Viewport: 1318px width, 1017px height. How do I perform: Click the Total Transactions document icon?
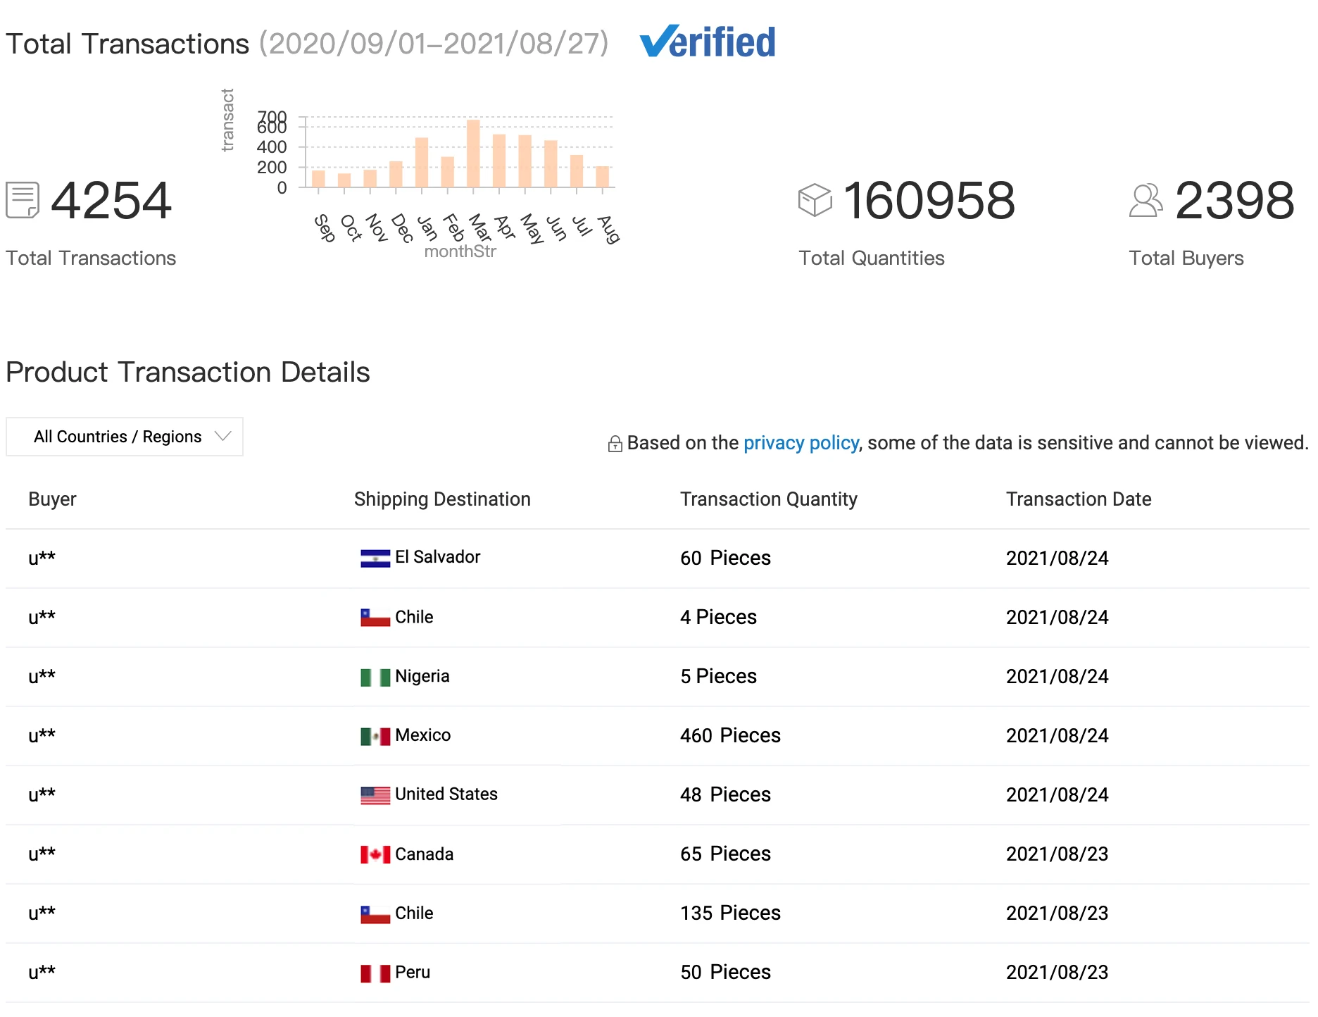[23, 200]
